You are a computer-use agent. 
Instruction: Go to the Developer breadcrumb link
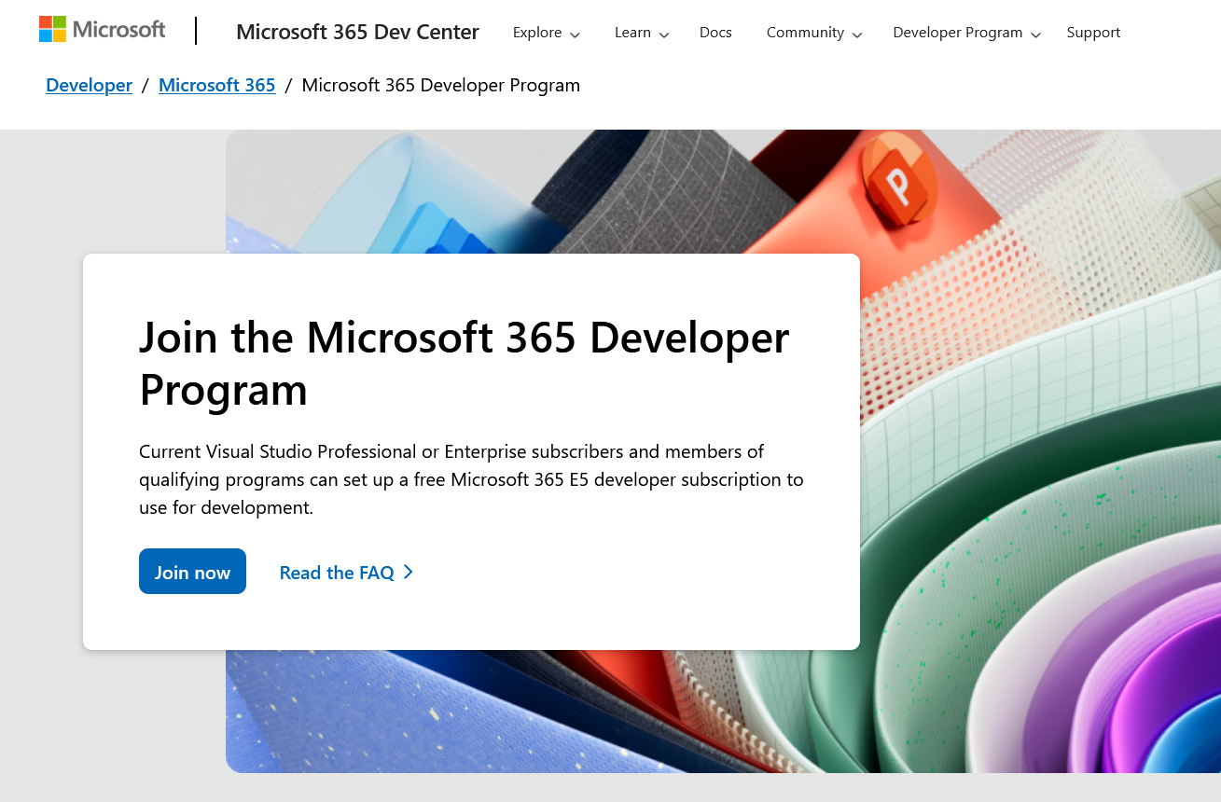click(89, 85)
